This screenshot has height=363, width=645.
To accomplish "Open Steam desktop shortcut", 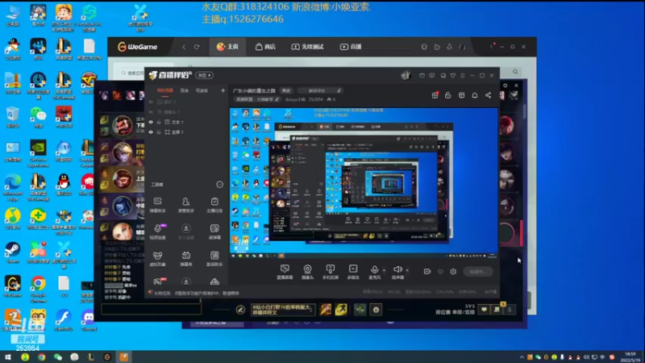I will 12,252.
